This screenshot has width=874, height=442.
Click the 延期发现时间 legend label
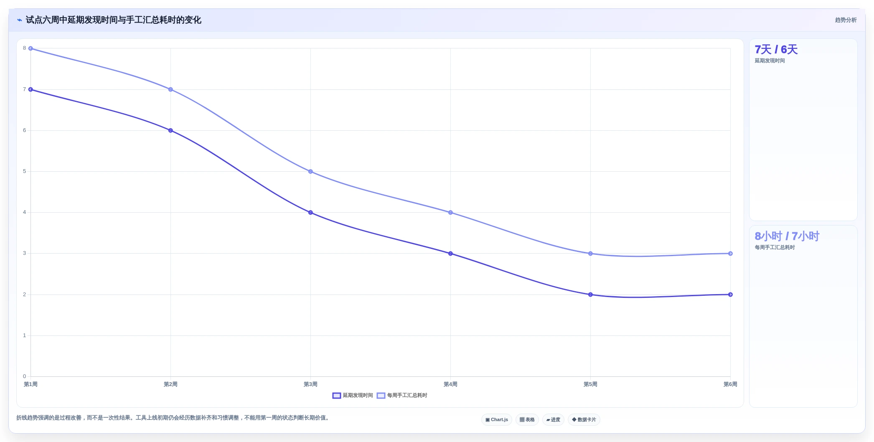(358, 396)
